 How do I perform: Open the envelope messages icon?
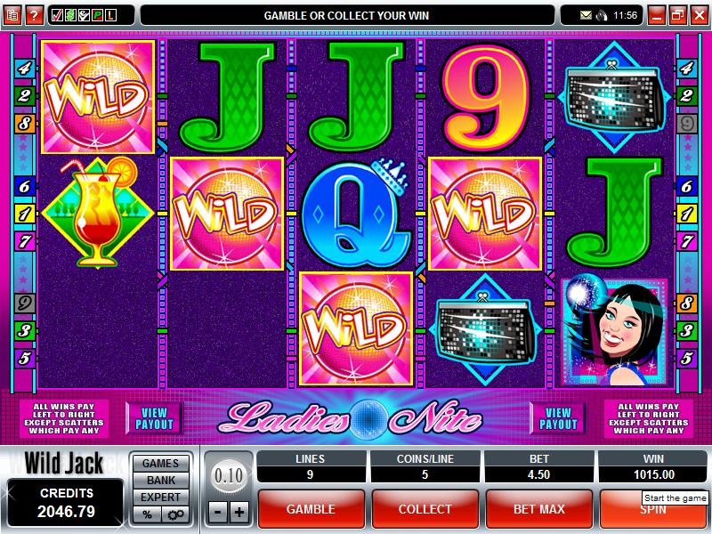pos(587,15)
